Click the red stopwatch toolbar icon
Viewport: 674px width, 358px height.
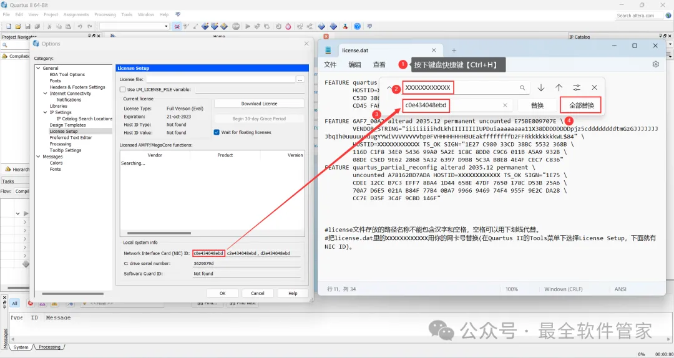(288, 26)
